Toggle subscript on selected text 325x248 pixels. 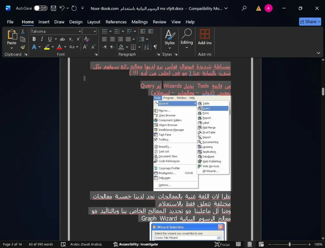[x=71, y=39]
